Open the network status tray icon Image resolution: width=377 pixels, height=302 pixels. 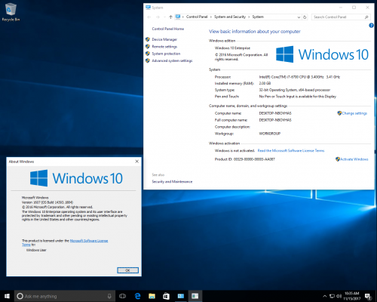[x=332, y=296]
